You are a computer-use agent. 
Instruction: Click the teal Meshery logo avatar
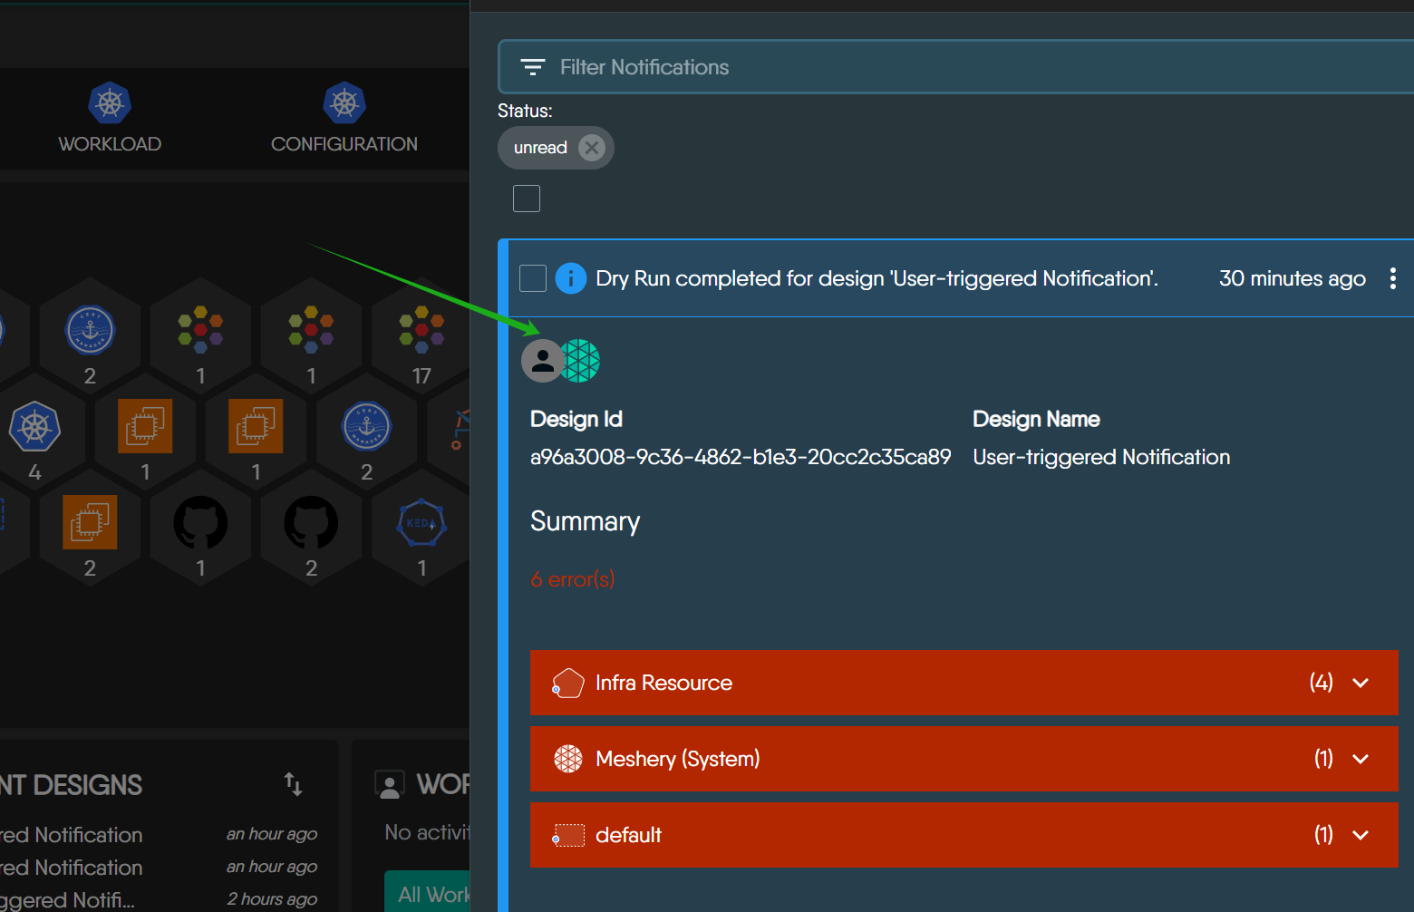pyautogui.click(x=581, y=361)
